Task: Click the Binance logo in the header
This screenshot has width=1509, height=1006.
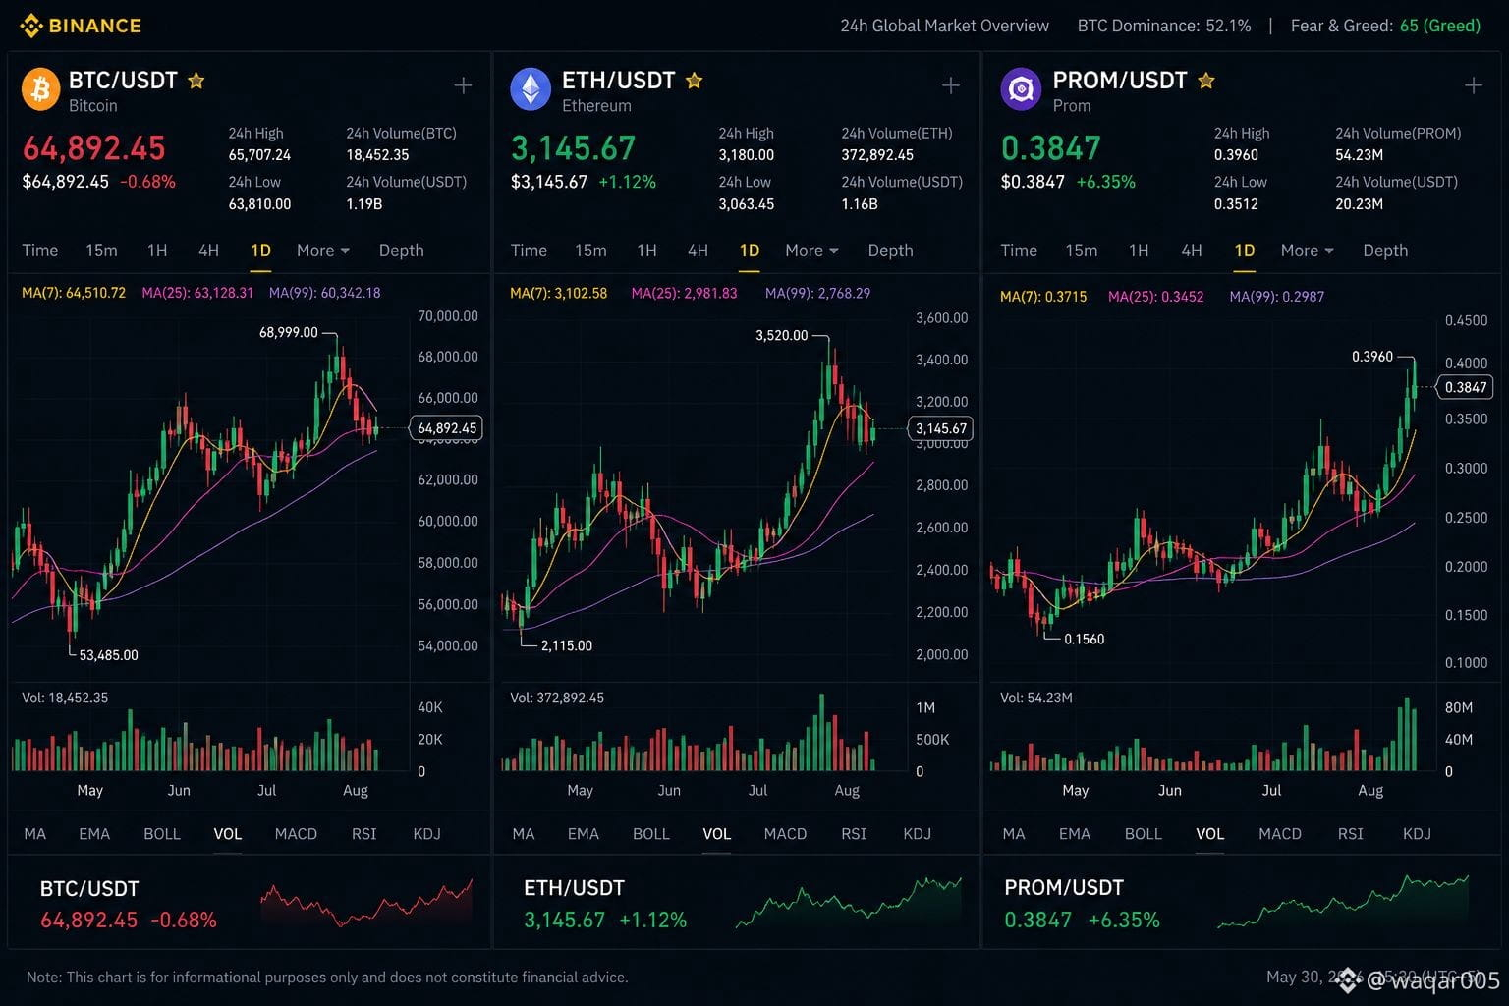Action: [x=81, y=26]
